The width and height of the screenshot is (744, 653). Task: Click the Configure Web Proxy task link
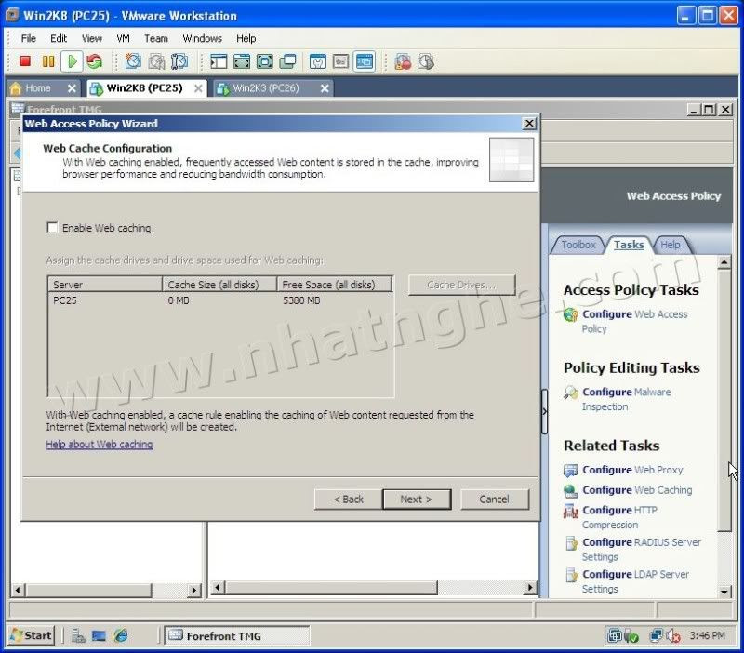(632, 470)
